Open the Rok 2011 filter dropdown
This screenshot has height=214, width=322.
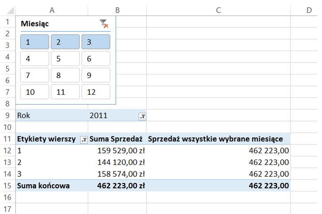point(142,116)
